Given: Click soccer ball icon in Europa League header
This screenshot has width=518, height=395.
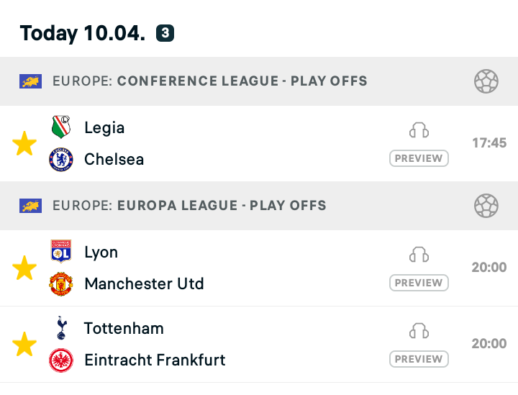Looking at the screenshot, I should 486,206.
